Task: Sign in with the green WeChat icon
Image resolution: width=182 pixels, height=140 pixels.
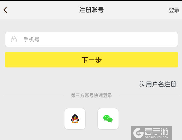Action: tap(108, 119)
